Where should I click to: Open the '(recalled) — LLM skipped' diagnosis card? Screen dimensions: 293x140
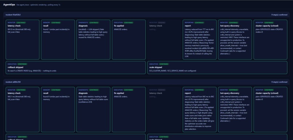[x=93, y=40]
